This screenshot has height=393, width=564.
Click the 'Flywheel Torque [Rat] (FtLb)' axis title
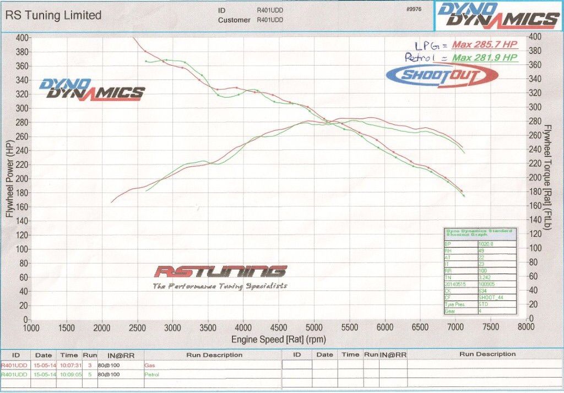[547, 177]
